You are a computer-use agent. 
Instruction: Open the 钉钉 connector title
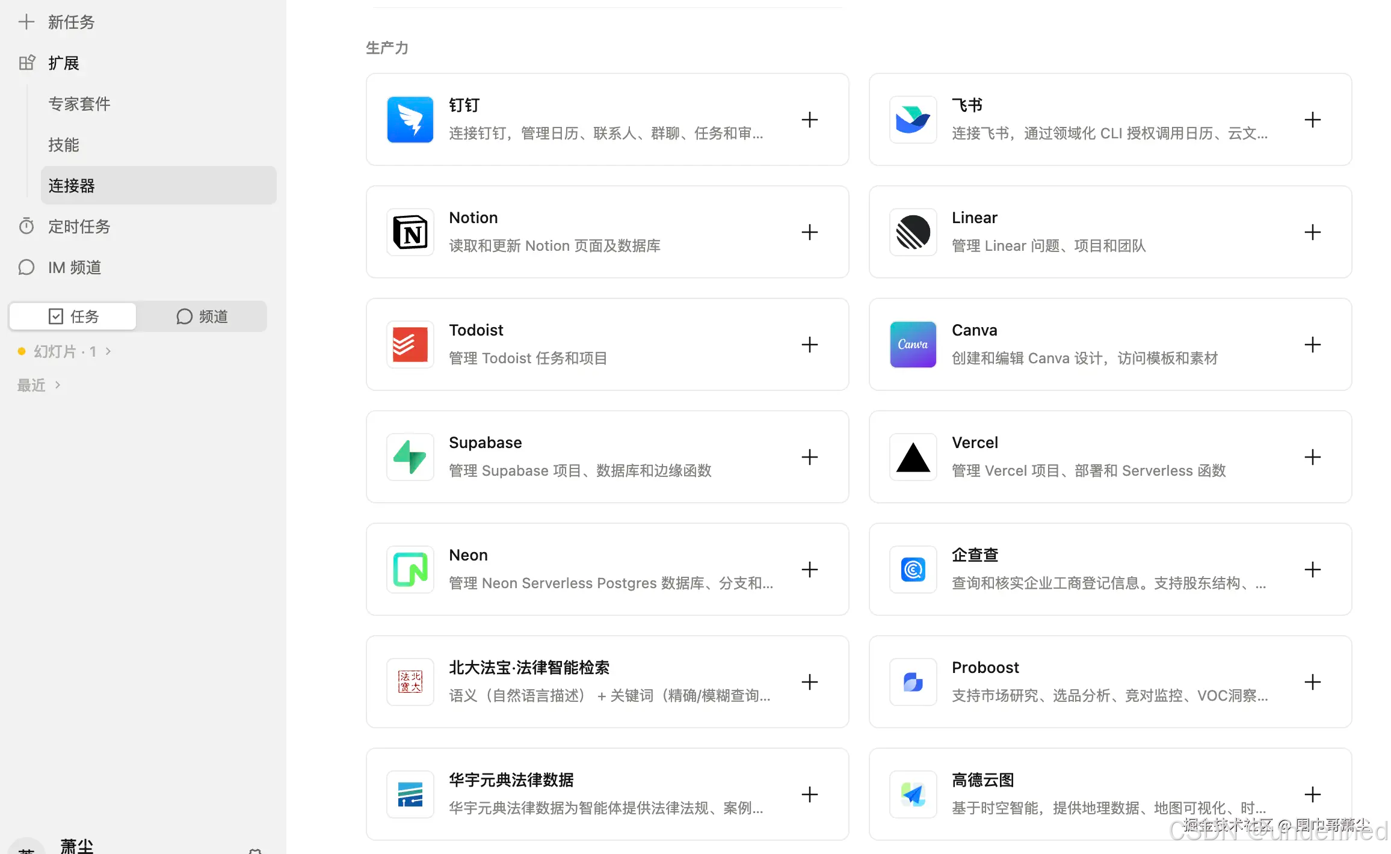click(x=464, y=105)
